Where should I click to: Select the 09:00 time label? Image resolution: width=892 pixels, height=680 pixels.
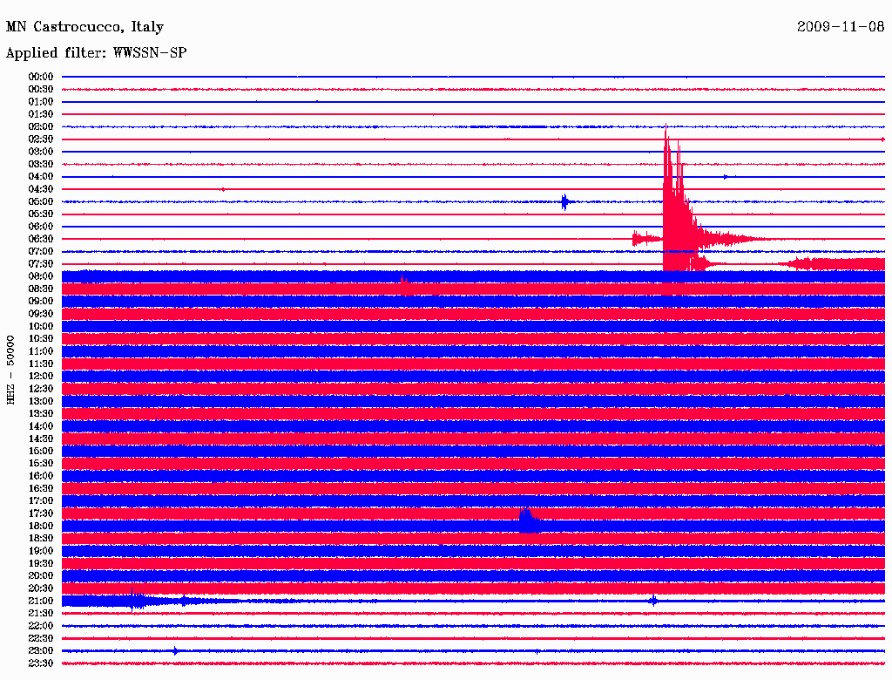(x=41, y=302)
